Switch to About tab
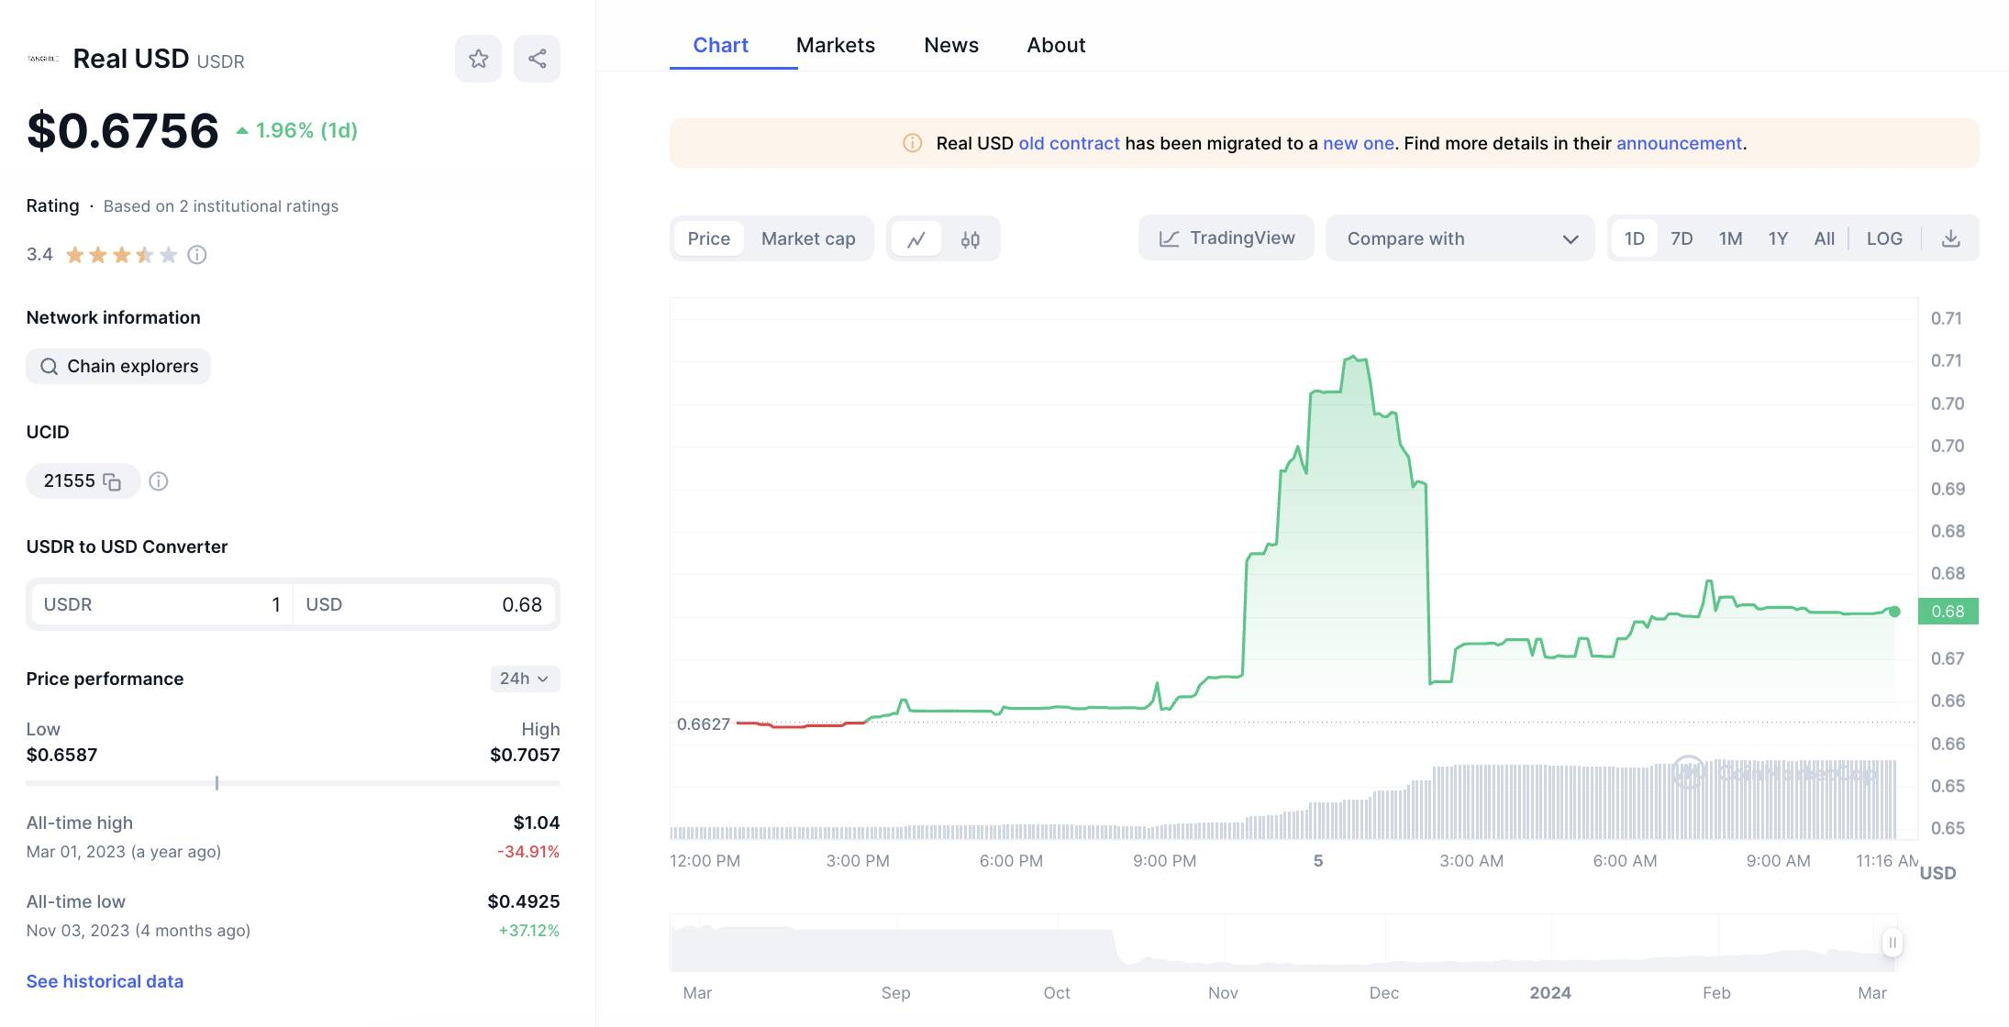This screenshot has width=2009, height=1027. click(x=1056, y=45)
